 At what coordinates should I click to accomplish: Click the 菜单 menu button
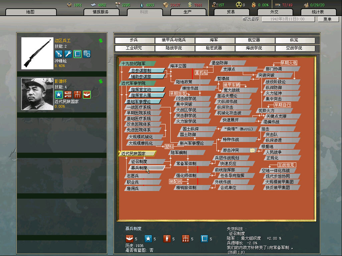(x=328, y=19)
